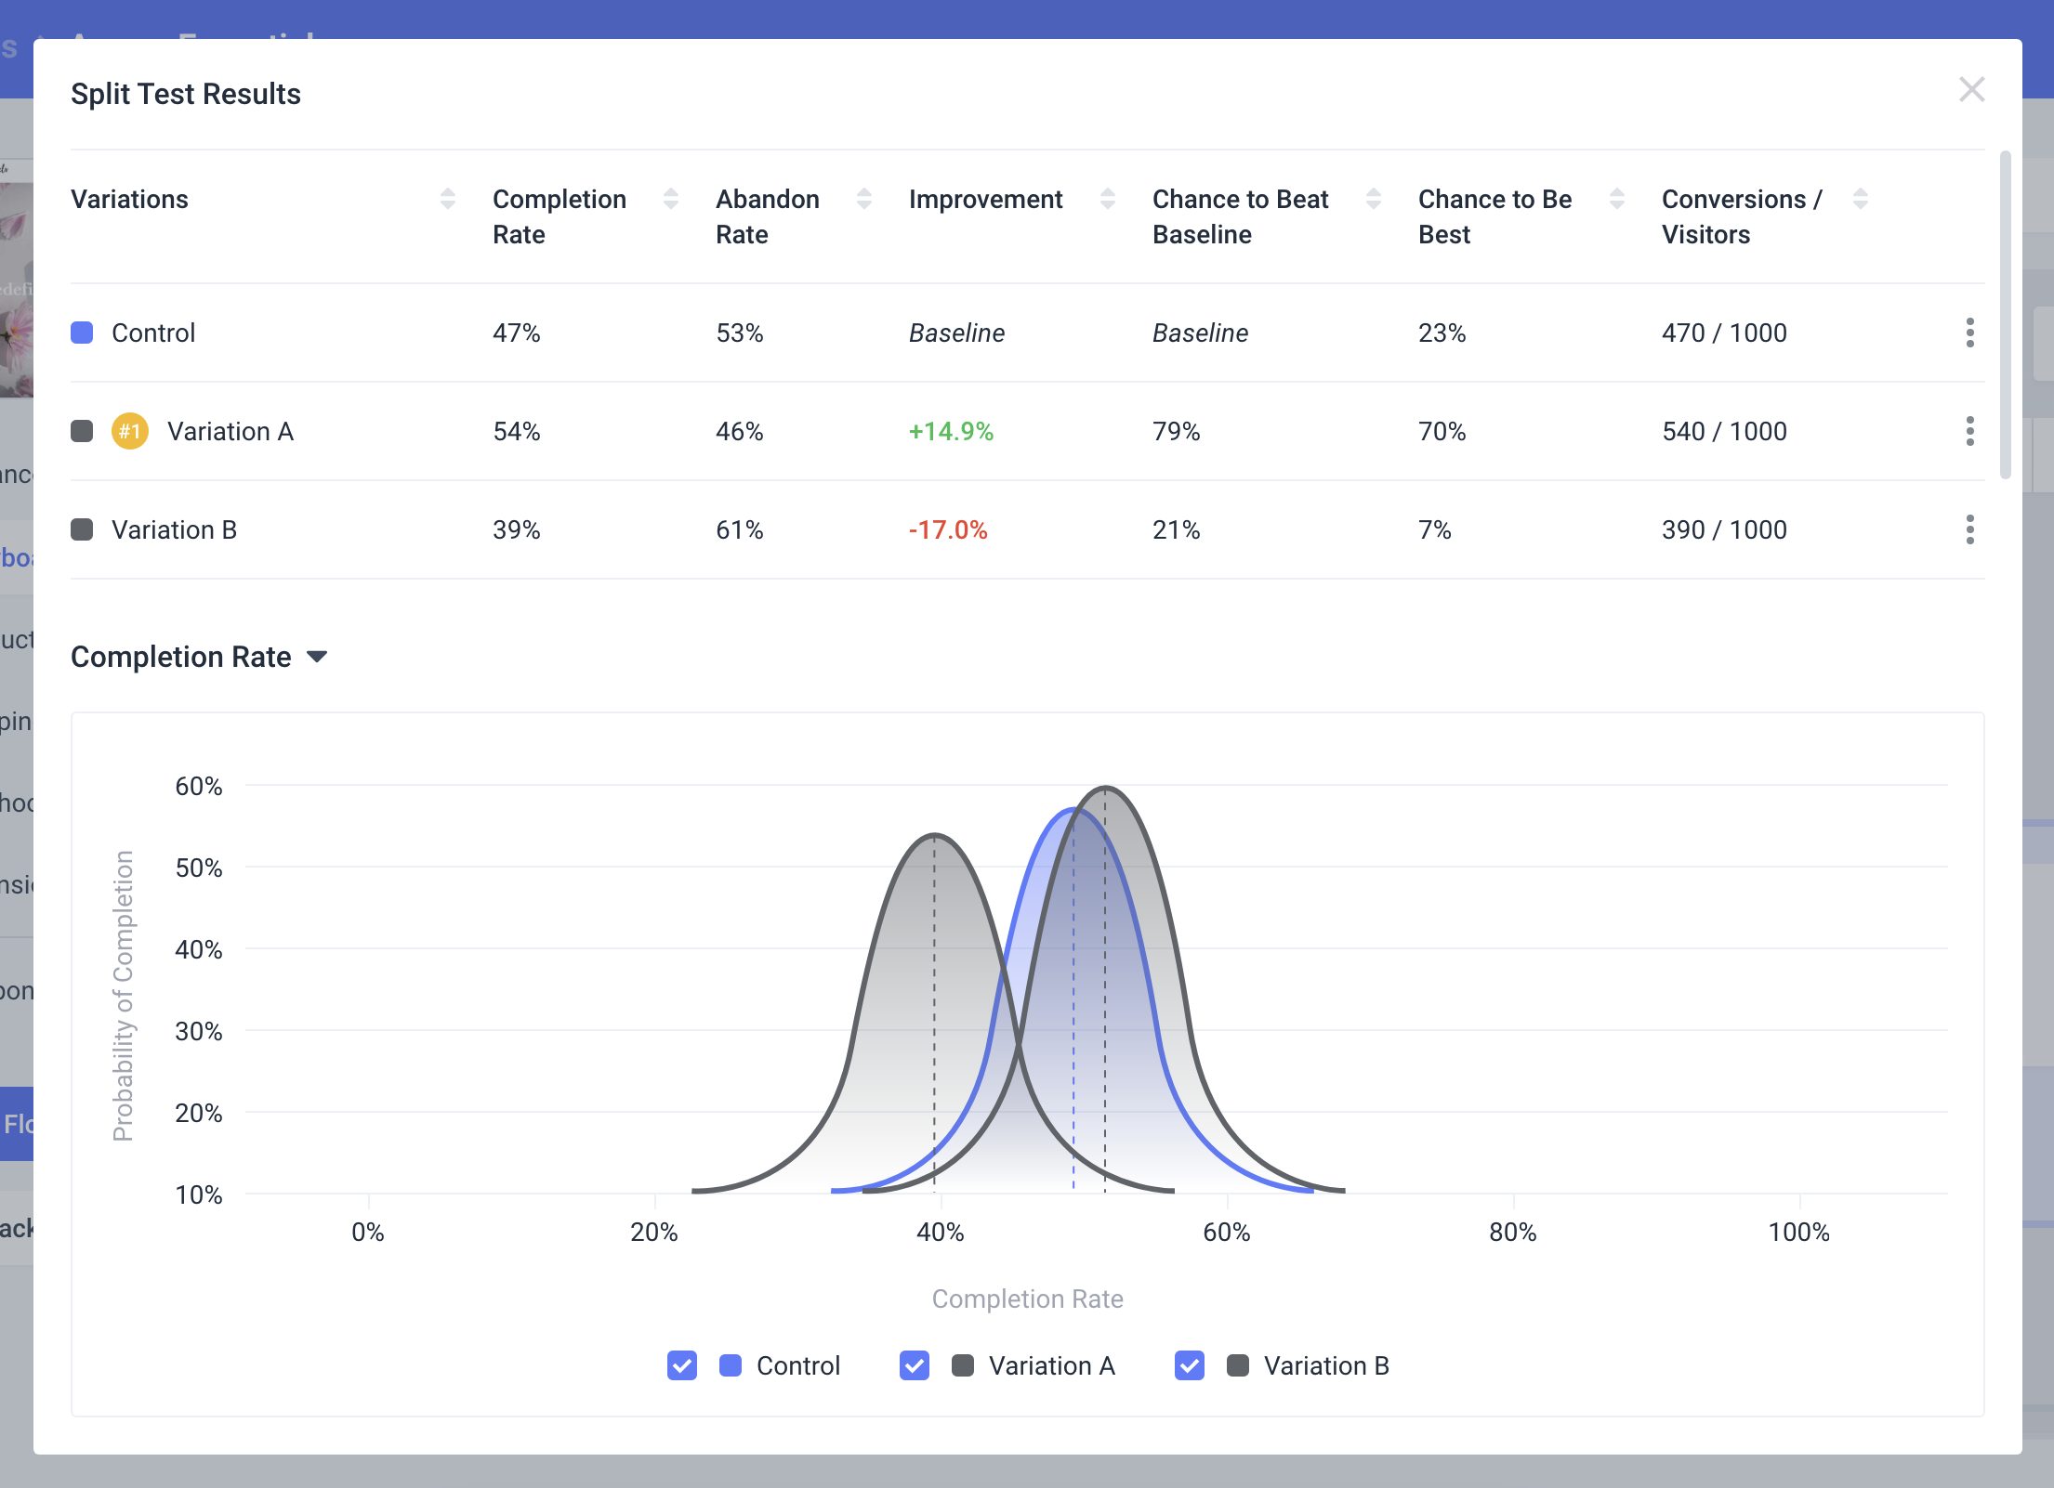Sort by Improvement column
Image resolution: width=2054 pixels, height=1488 pixels.
pyautogui.click(x=1108, y=199)
